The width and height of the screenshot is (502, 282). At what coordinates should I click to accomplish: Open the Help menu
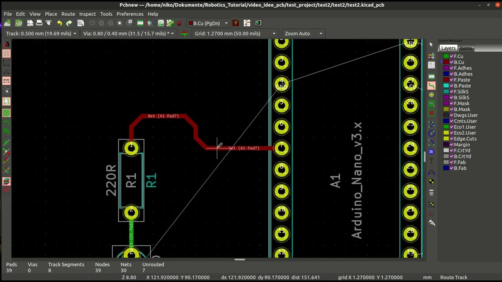point(153,14)
